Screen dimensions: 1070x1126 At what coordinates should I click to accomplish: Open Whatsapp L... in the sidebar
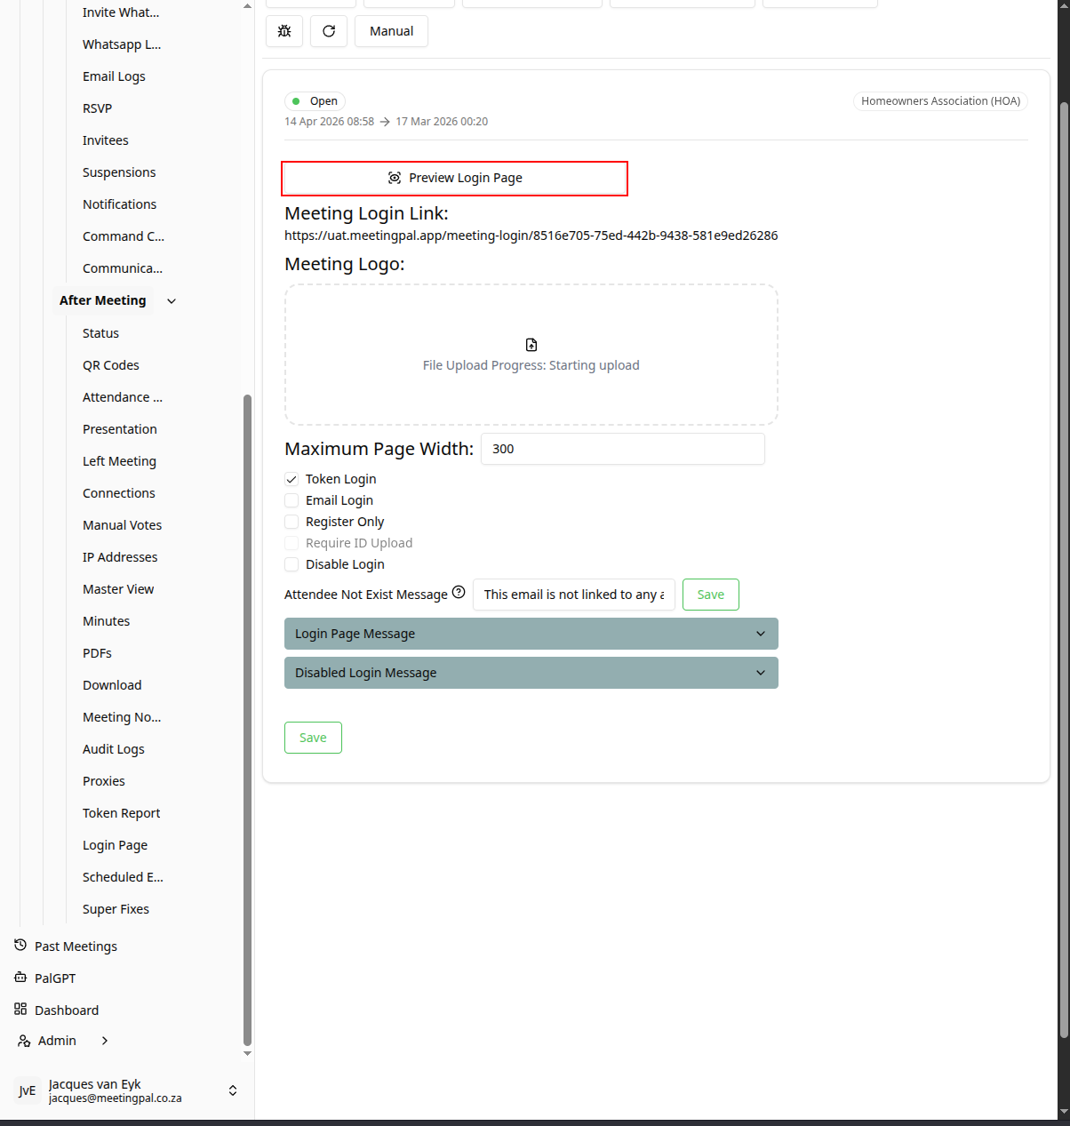(122, 44)
